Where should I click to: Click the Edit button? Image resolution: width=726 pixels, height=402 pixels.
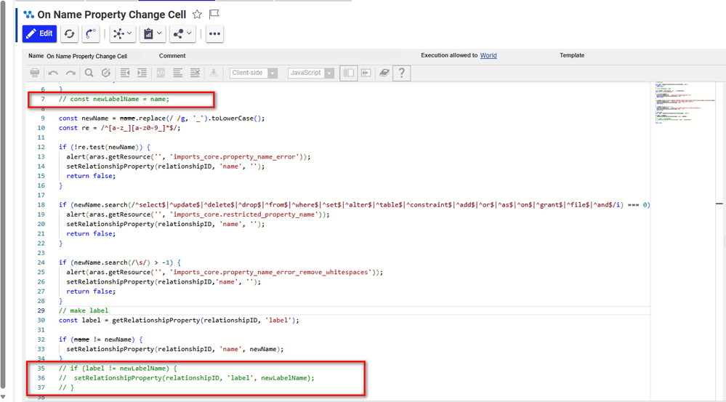click(x=39, y=33)
